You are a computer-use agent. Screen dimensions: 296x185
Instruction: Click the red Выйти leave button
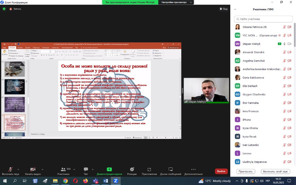221,171
